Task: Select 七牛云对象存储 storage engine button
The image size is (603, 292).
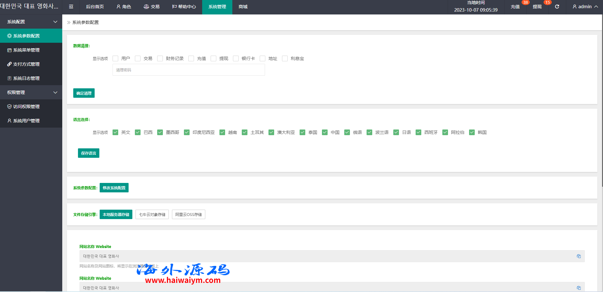Action: [x=152, y=214]
